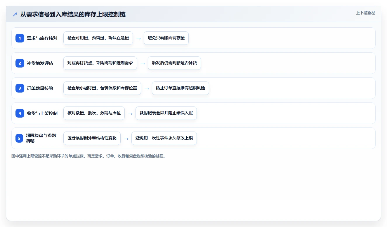Click step number 1 badge

click(20, 38)
